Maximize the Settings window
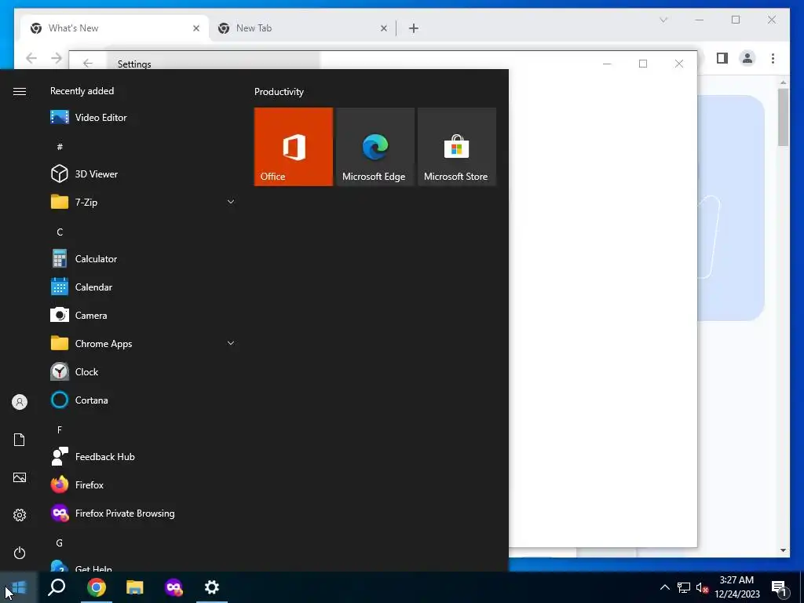Screen dimensions: 804x603 tap(643, 63)
